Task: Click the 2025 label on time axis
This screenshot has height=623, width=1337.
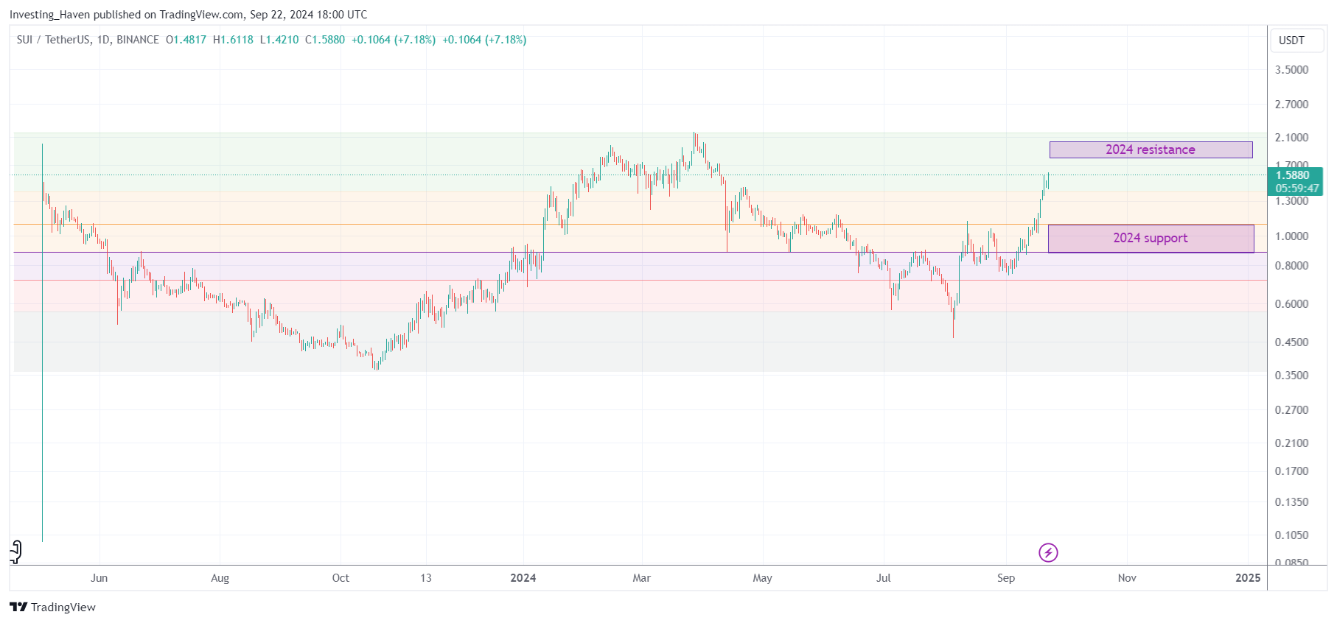Action: 1248,578
